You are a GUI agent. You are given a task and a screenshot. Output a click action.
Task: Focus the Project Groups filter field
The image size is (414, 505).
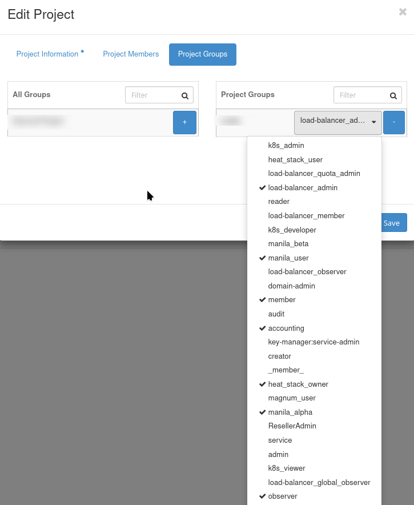coord(360,95)
